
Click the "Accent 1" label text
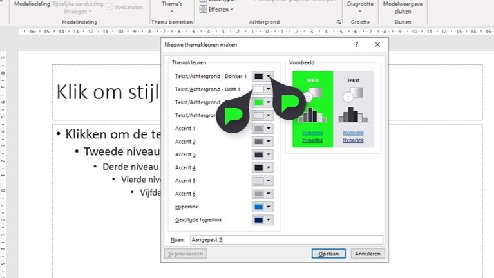point(185,129)
